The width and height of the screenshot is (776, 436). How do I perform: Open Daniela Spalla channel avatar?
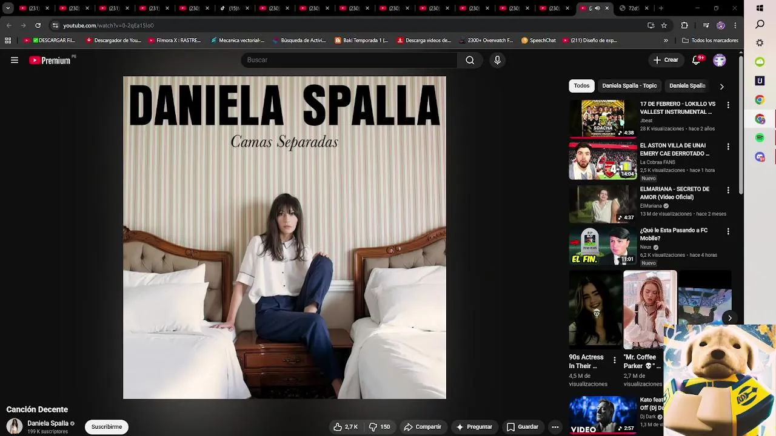pyautogui.click(x=15, y=427)
